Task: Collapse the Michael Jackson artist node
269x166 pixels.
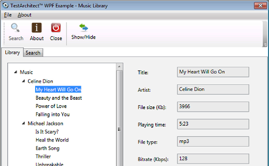Action: tap(24, 123)
